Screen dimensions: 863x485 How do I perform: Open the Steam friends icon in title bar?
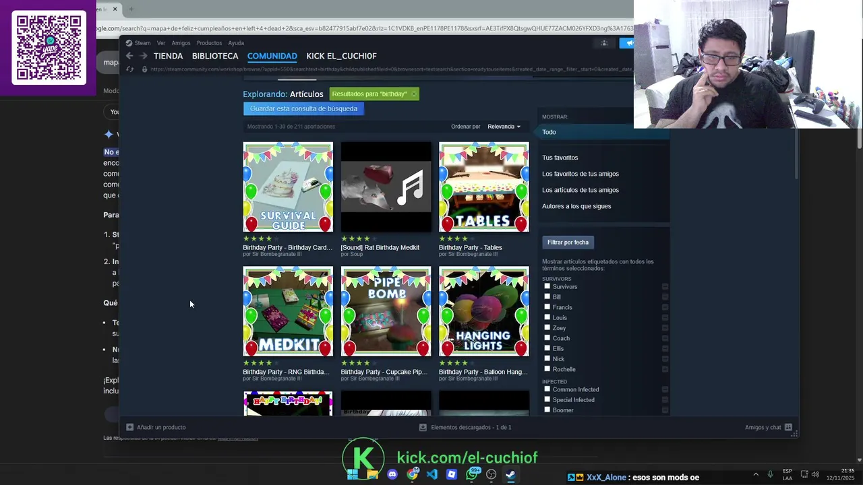[x=604, y=43]
